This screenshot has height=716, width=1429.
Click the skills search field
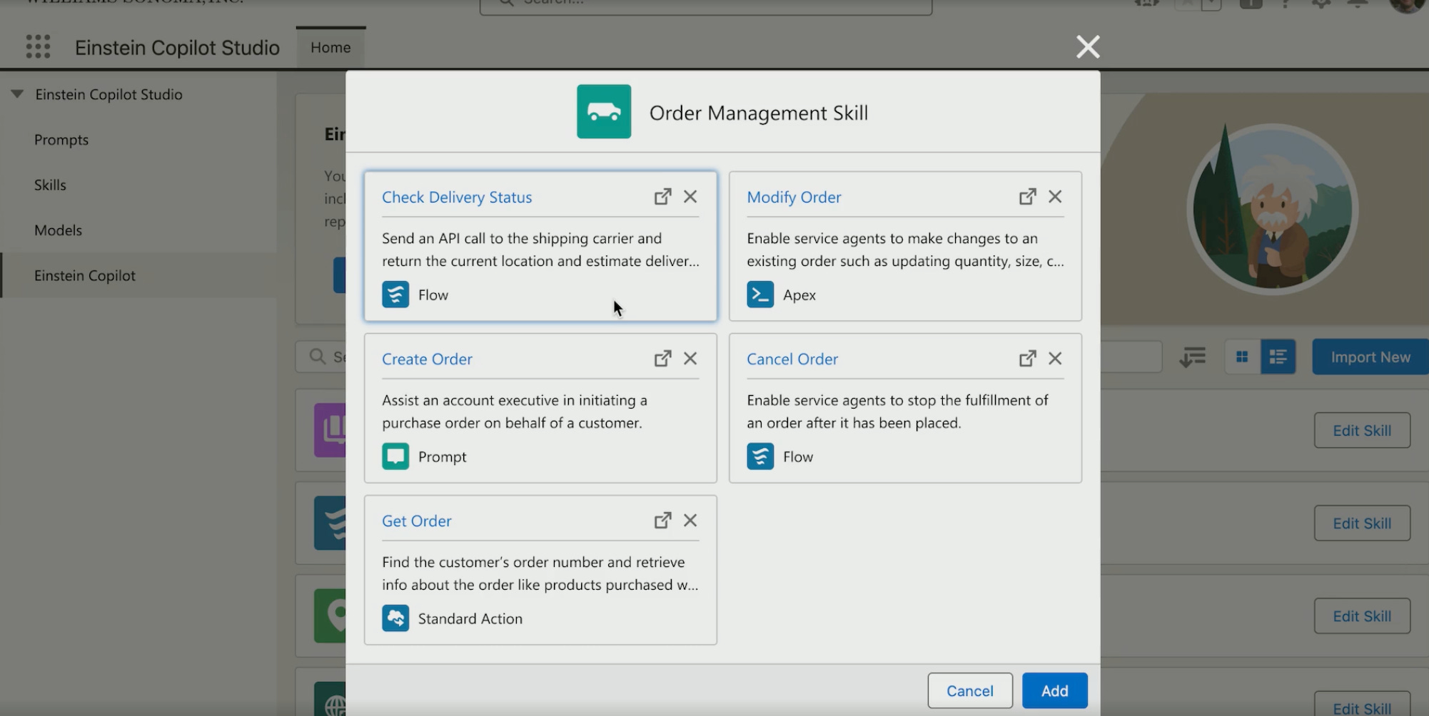321,357
